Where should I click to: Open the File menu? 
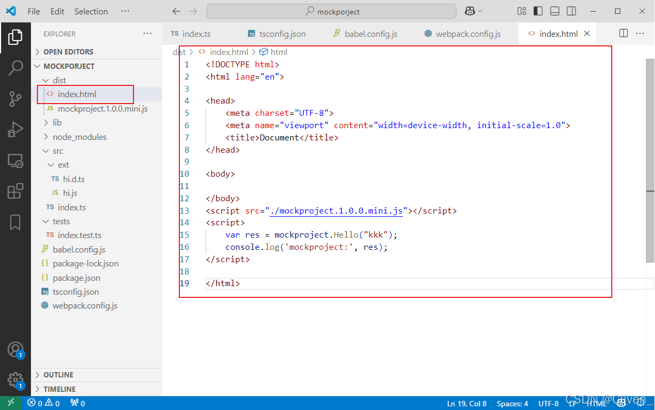[34, 11]
